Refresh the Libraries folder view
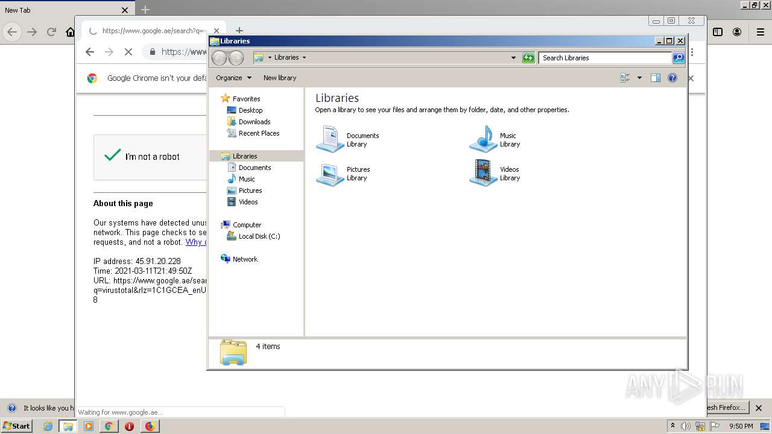The width and height of the screenshot is (772, 434). [528, 58]
